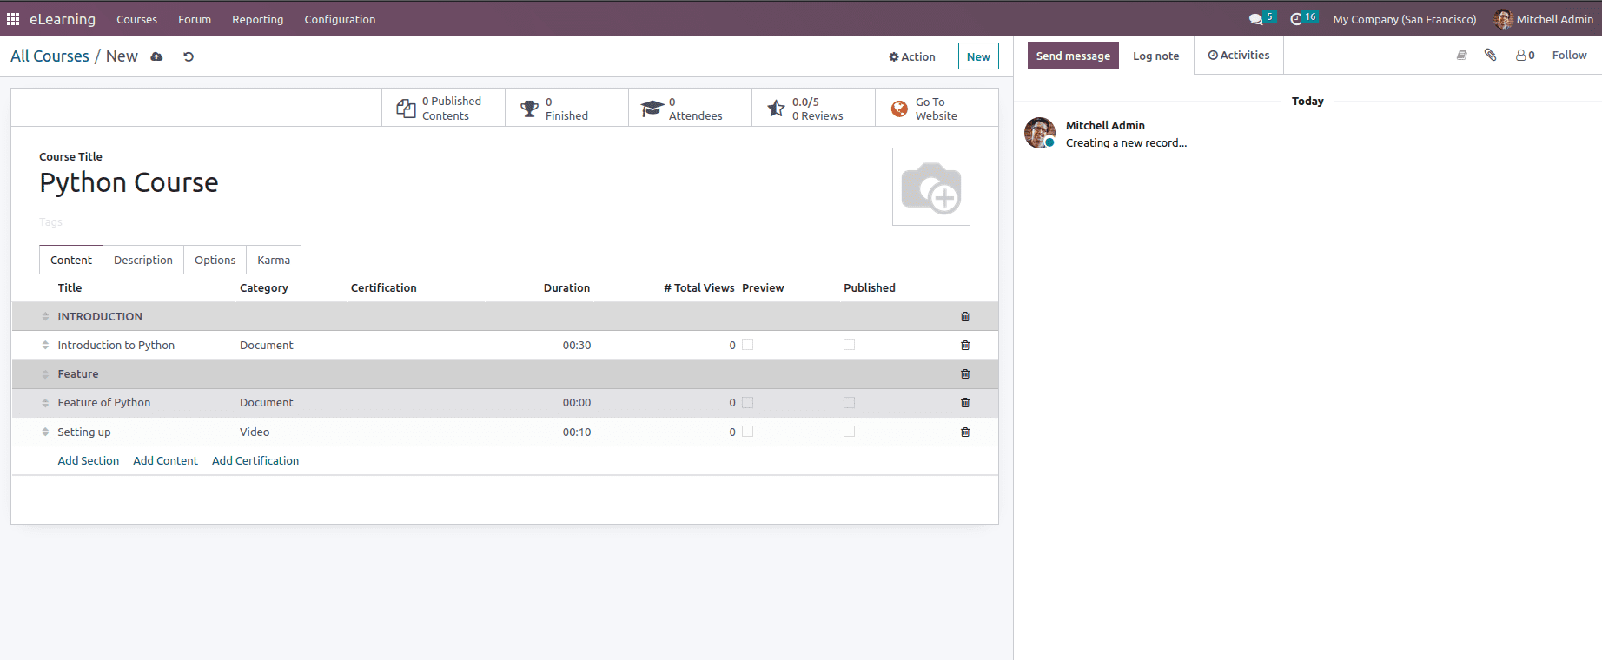
Task: Save record manually with cloud icon
Action: [156, 56]
